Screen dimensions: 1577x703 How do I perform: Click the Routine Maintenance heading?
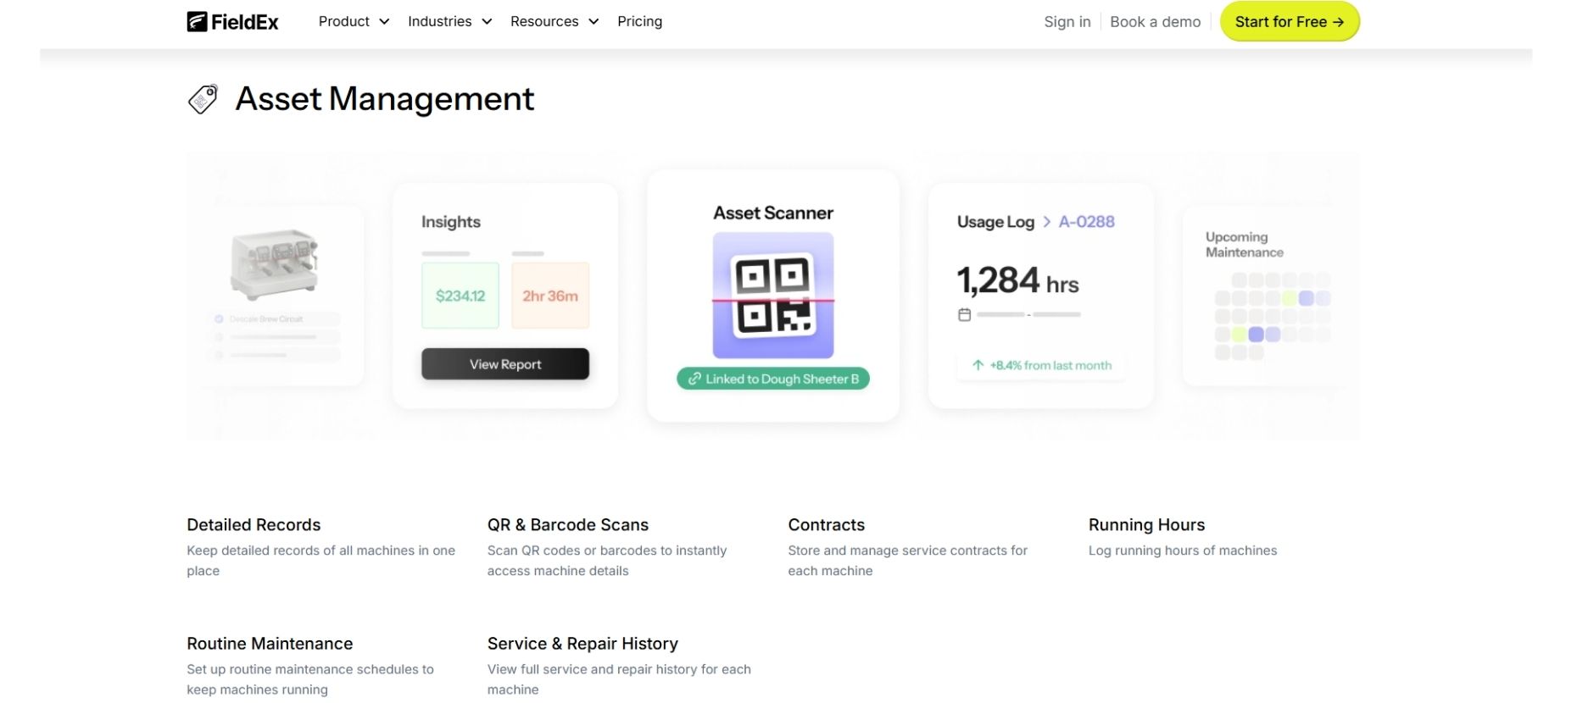coord(270,643)
